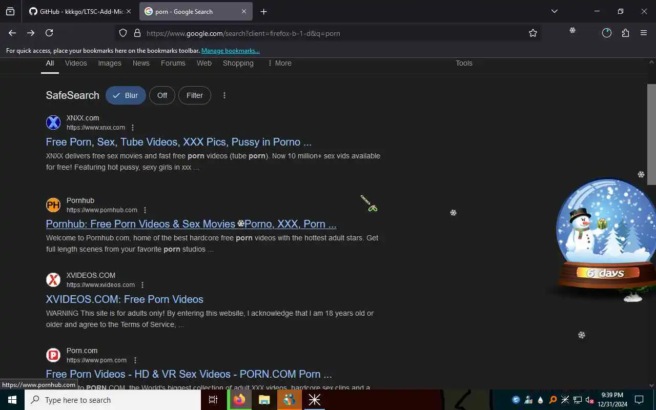Click the page vertical scrollbar thumb
The width and height of the screenshot is (656, 410).
(x=651, y=134)
